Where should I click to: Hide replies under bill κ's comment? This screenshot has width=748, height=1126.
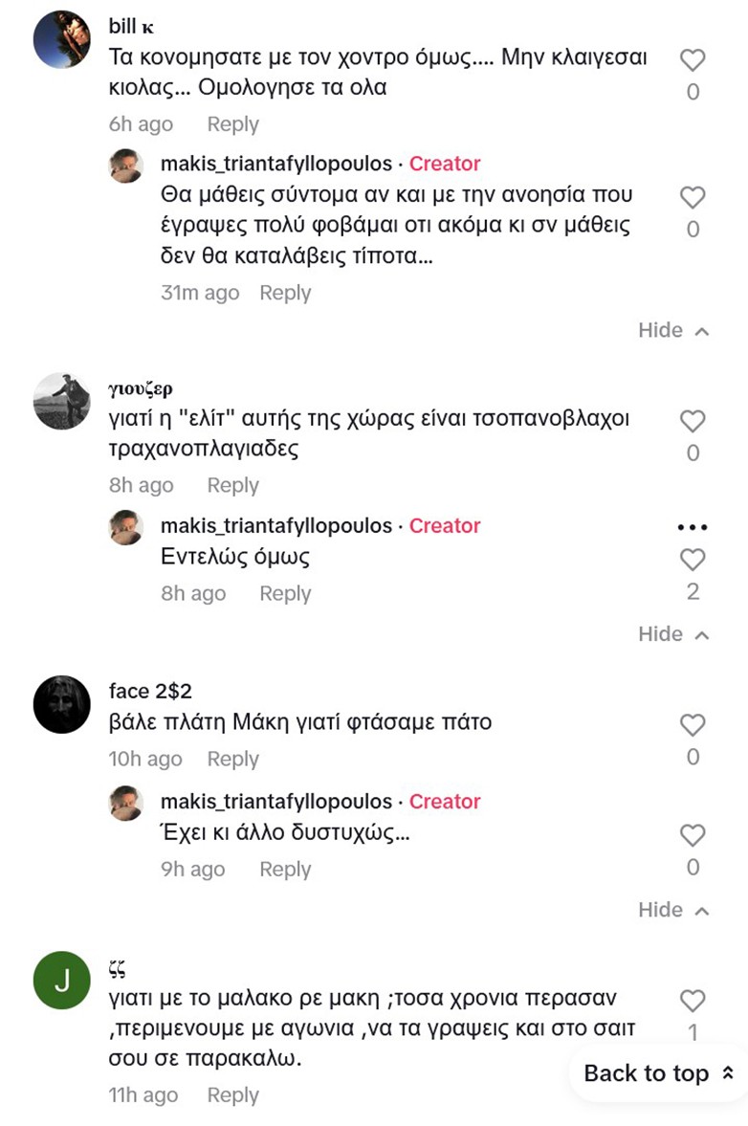tap(673, 331)
